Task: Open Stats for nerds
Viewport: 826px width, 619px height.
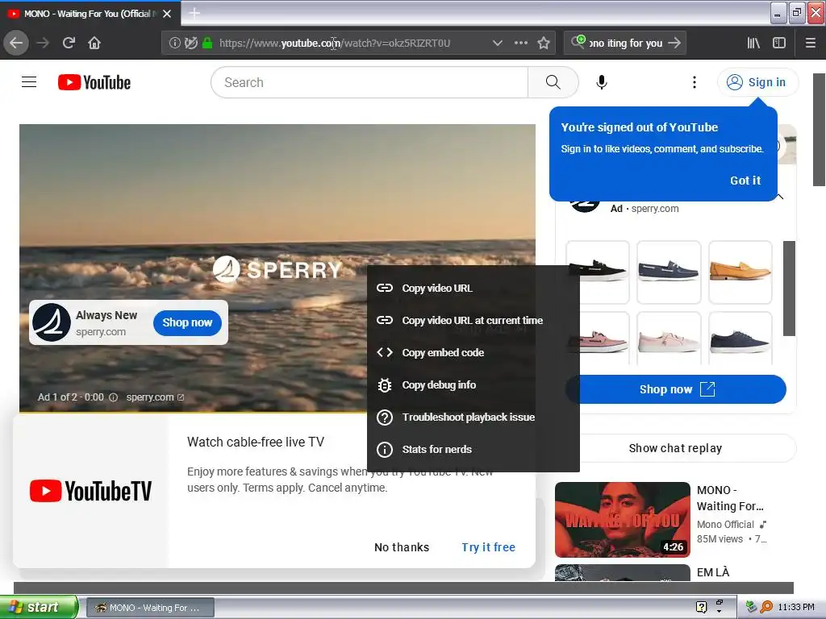Action: click(x=473, y=449)
